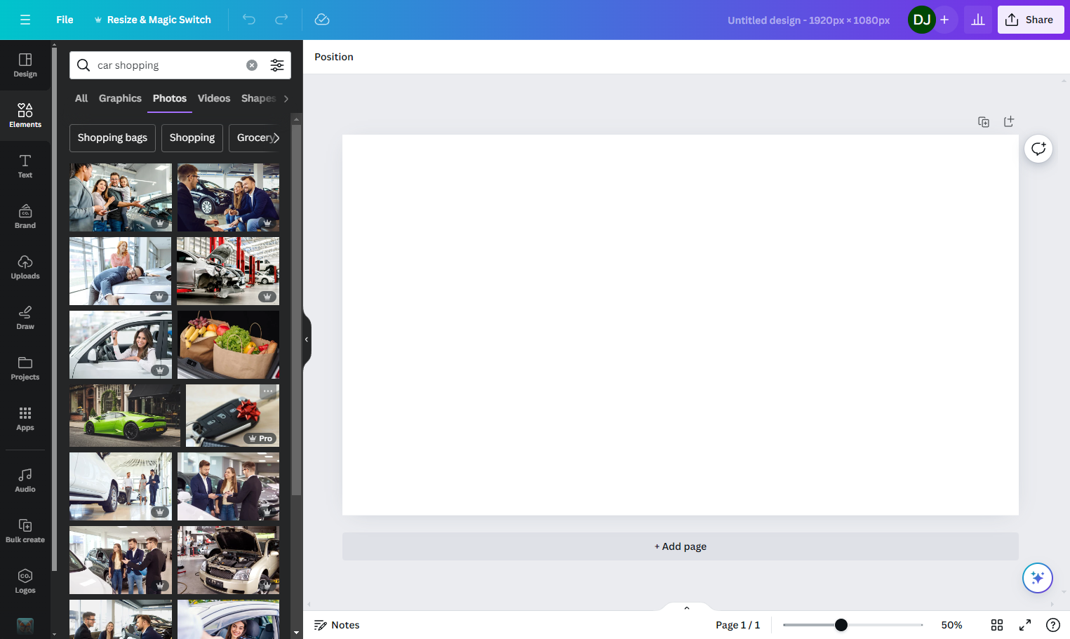This screenshot has width=1070, height=639.
Task: Open analytics insights chart icon
Action: [x=978, y=20]
